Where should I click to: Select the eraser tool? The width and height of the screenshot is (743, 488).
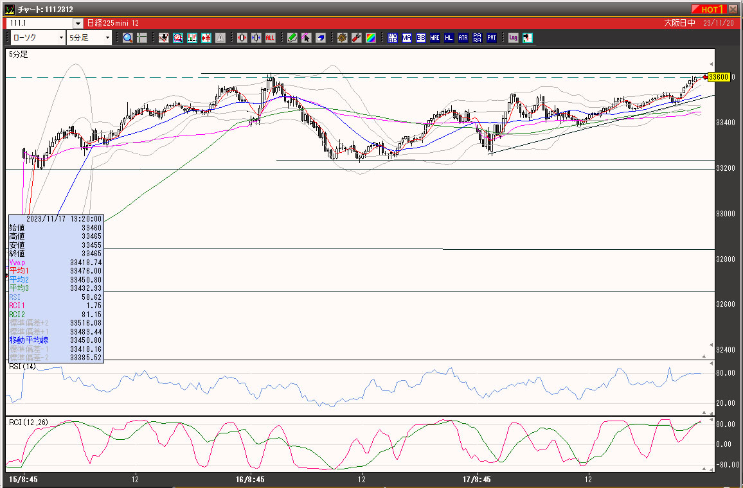320,38
